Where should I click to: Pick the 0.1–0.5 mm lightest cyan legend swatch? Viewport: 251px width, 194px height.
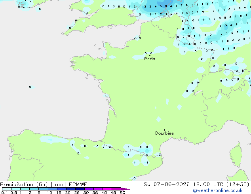coord(7,189)
